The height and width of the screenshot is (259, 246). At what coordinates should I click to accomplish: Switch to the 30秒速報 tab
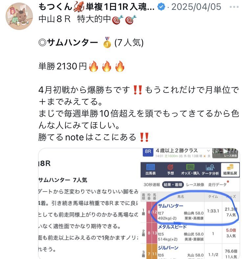pyautogui.click(x=152, y=185)
